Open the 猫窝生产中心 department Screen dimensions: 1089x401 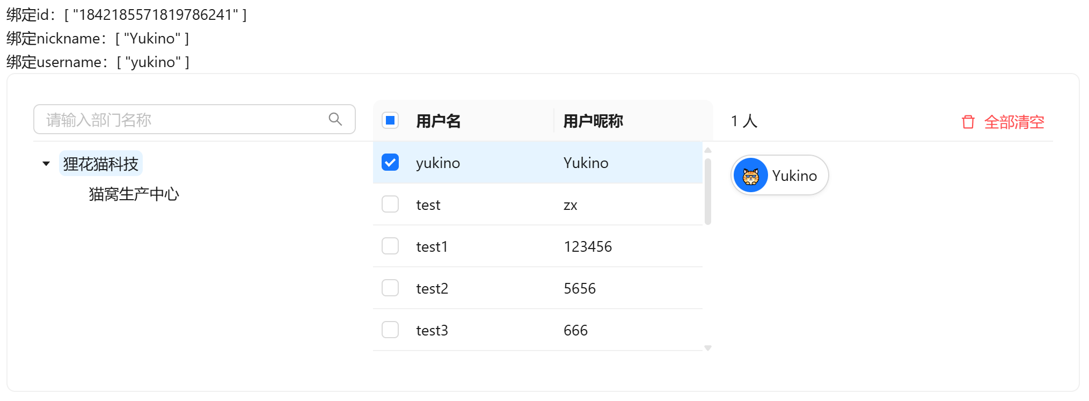pyautogui.click(x=134, y=194)
